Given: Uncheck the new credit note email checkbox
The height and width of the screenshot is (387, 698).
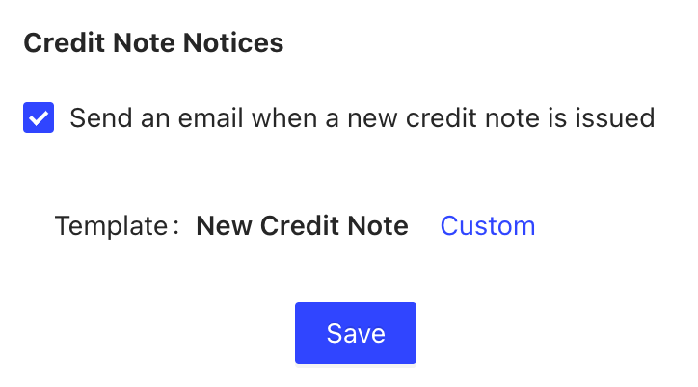Looking at the screenshot, I should coord(39,118).
